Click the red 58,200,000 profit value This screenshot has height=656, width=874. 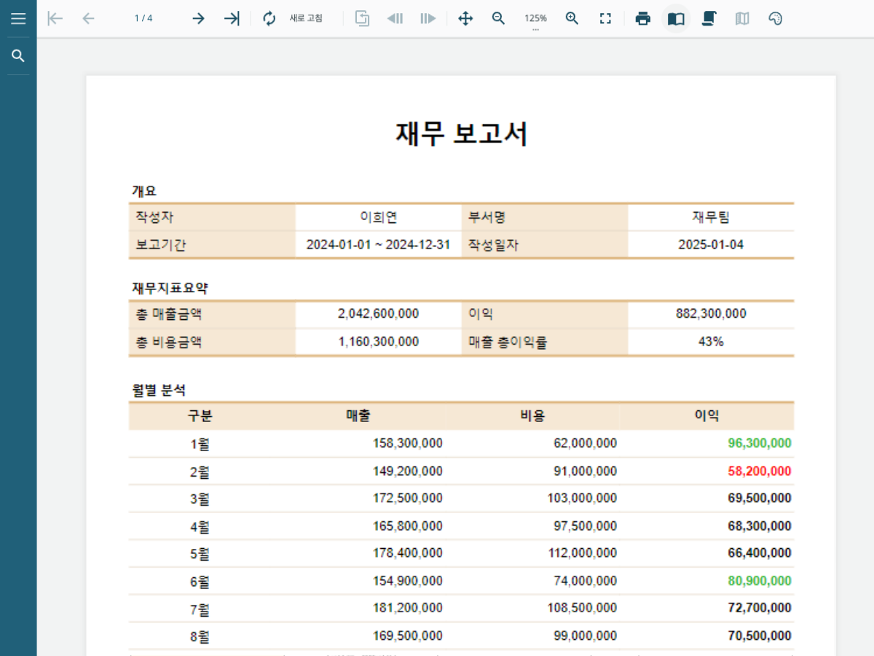point(759,472)
